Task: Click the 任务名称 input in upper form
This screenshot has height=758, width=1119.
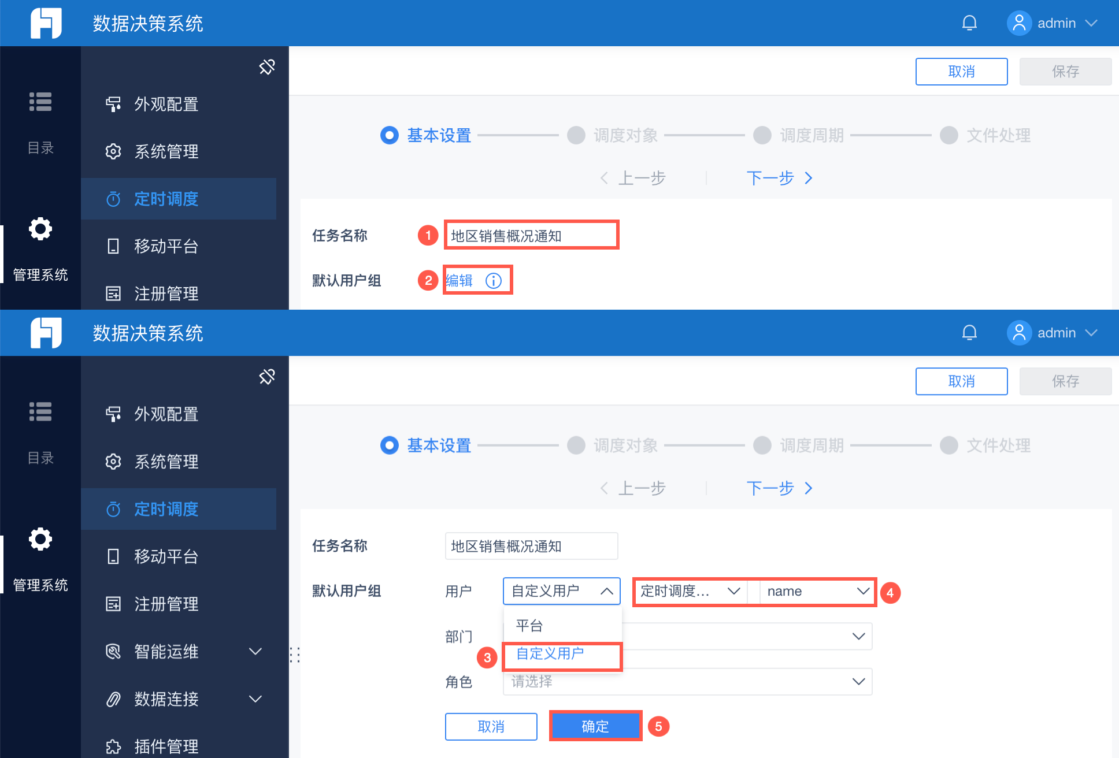Action: point(531,236)
